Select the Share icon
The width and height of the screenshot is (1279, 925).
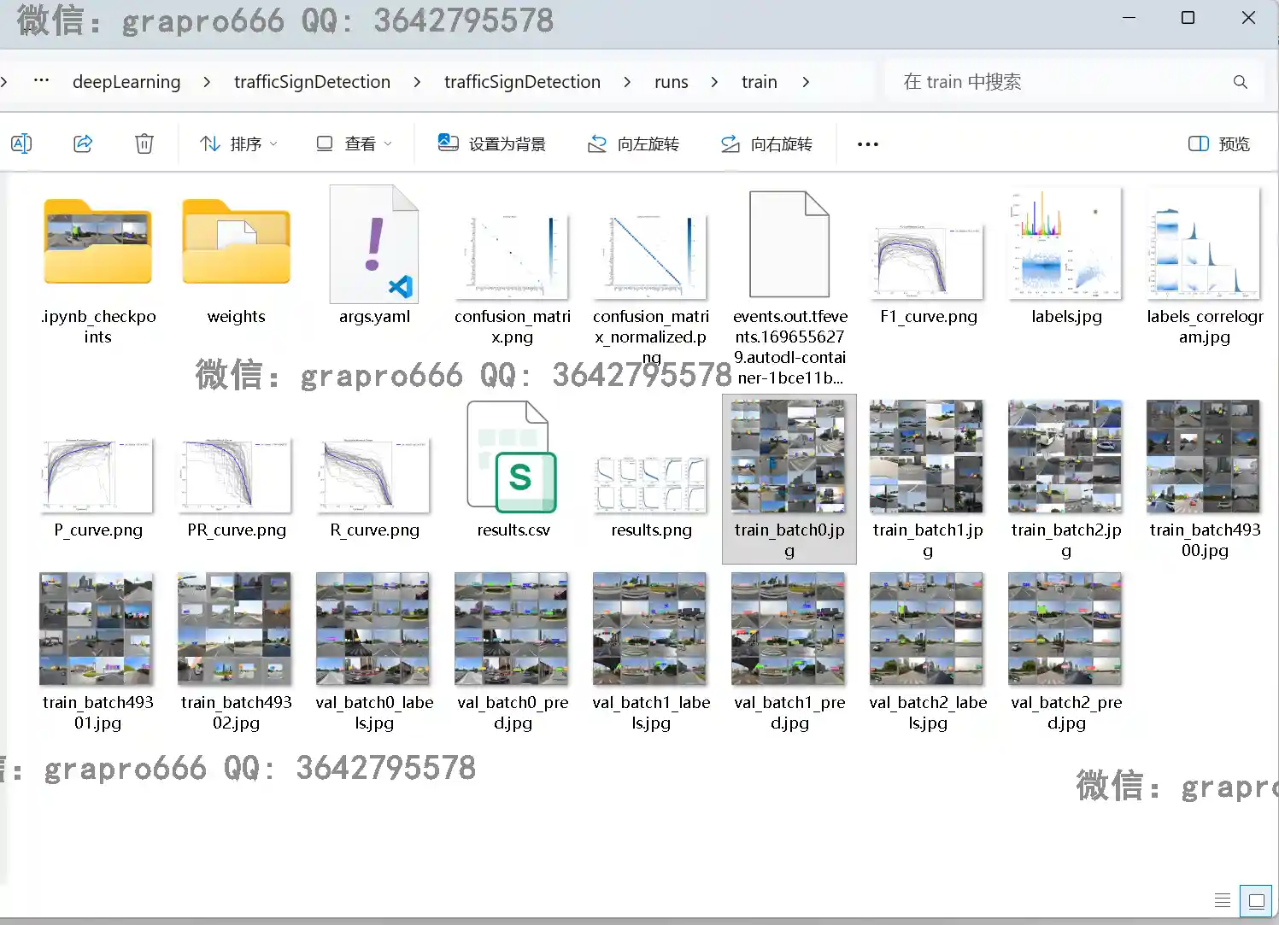pyautogui.click(x=83, y=143)
